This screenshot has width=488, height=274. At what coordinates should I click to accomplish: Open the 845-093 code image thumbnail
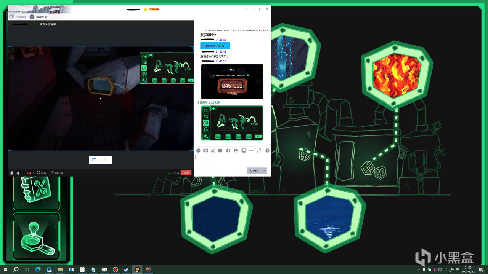pyautogui.click(x=232, y=81)
